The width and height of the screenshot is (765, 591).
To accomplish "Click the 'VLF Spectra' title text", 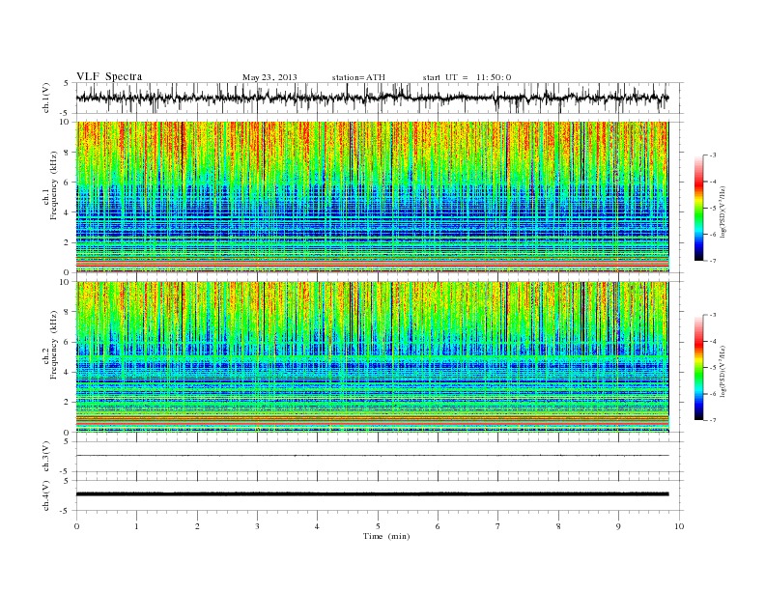I will pos(109,76).
